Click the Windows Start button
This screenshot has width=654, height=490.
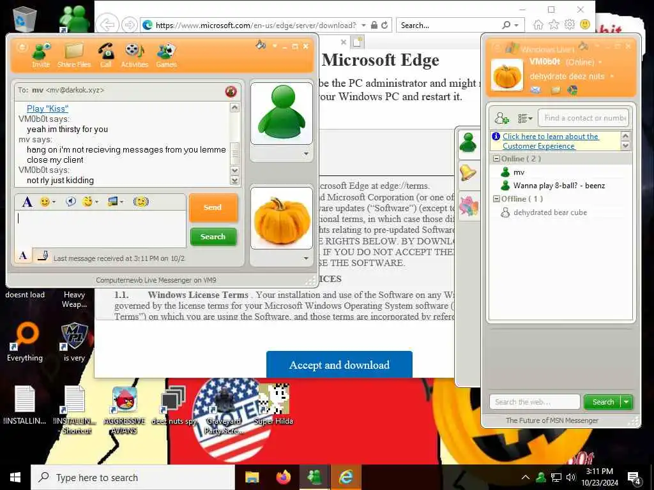click(x=15, y=477)
